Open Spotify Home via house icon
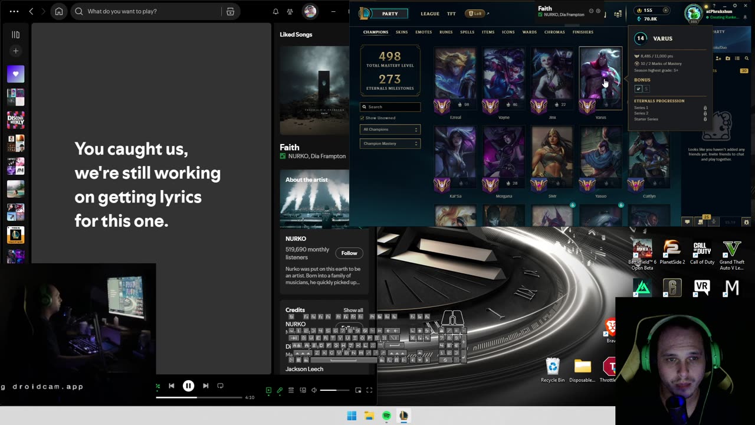Viewport: 755px width, 425px height. (x=58, y=11)
